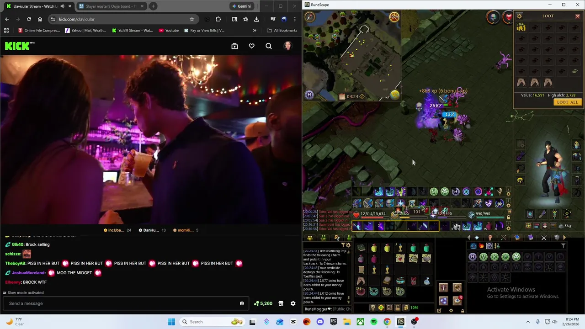Open the Kick chat emoji picker

pyautogui.click(x=242, y=303)
